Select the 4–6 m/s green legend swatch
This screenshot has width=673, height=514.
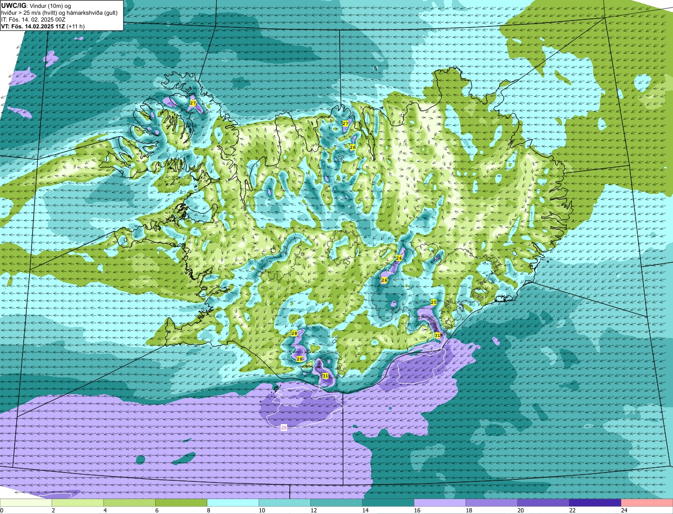pyautogui.click(x=130, y=503)
